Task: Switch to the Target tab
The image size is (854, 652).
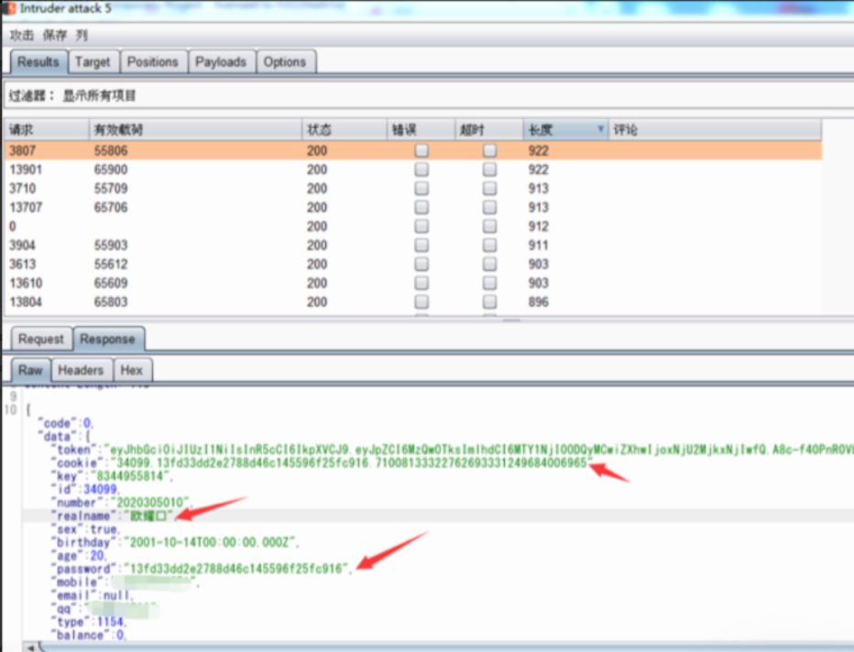Action: point(93,62)
